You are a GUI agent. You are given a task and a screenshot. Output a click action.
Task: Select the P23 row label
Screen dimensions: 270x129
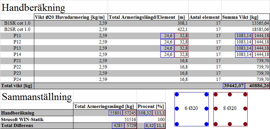coord(17,73)
